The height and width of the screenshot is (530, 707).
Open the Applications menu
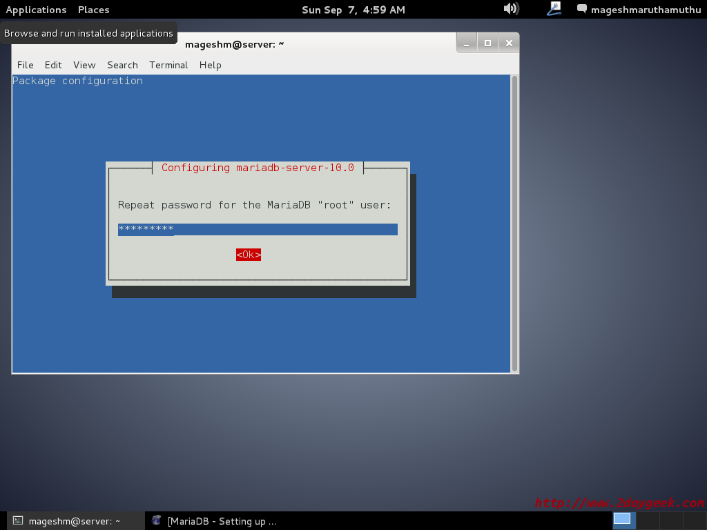(x=36, y=10)
